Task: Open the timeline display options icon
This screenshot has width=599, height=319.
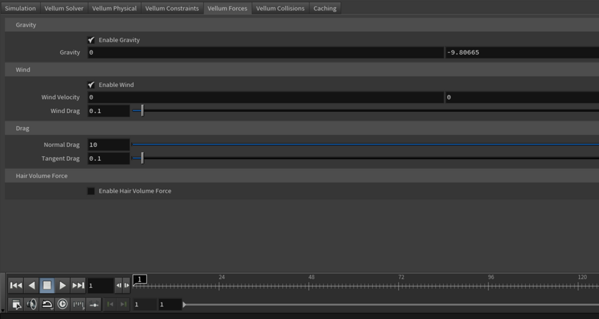Action: [79, 304]
